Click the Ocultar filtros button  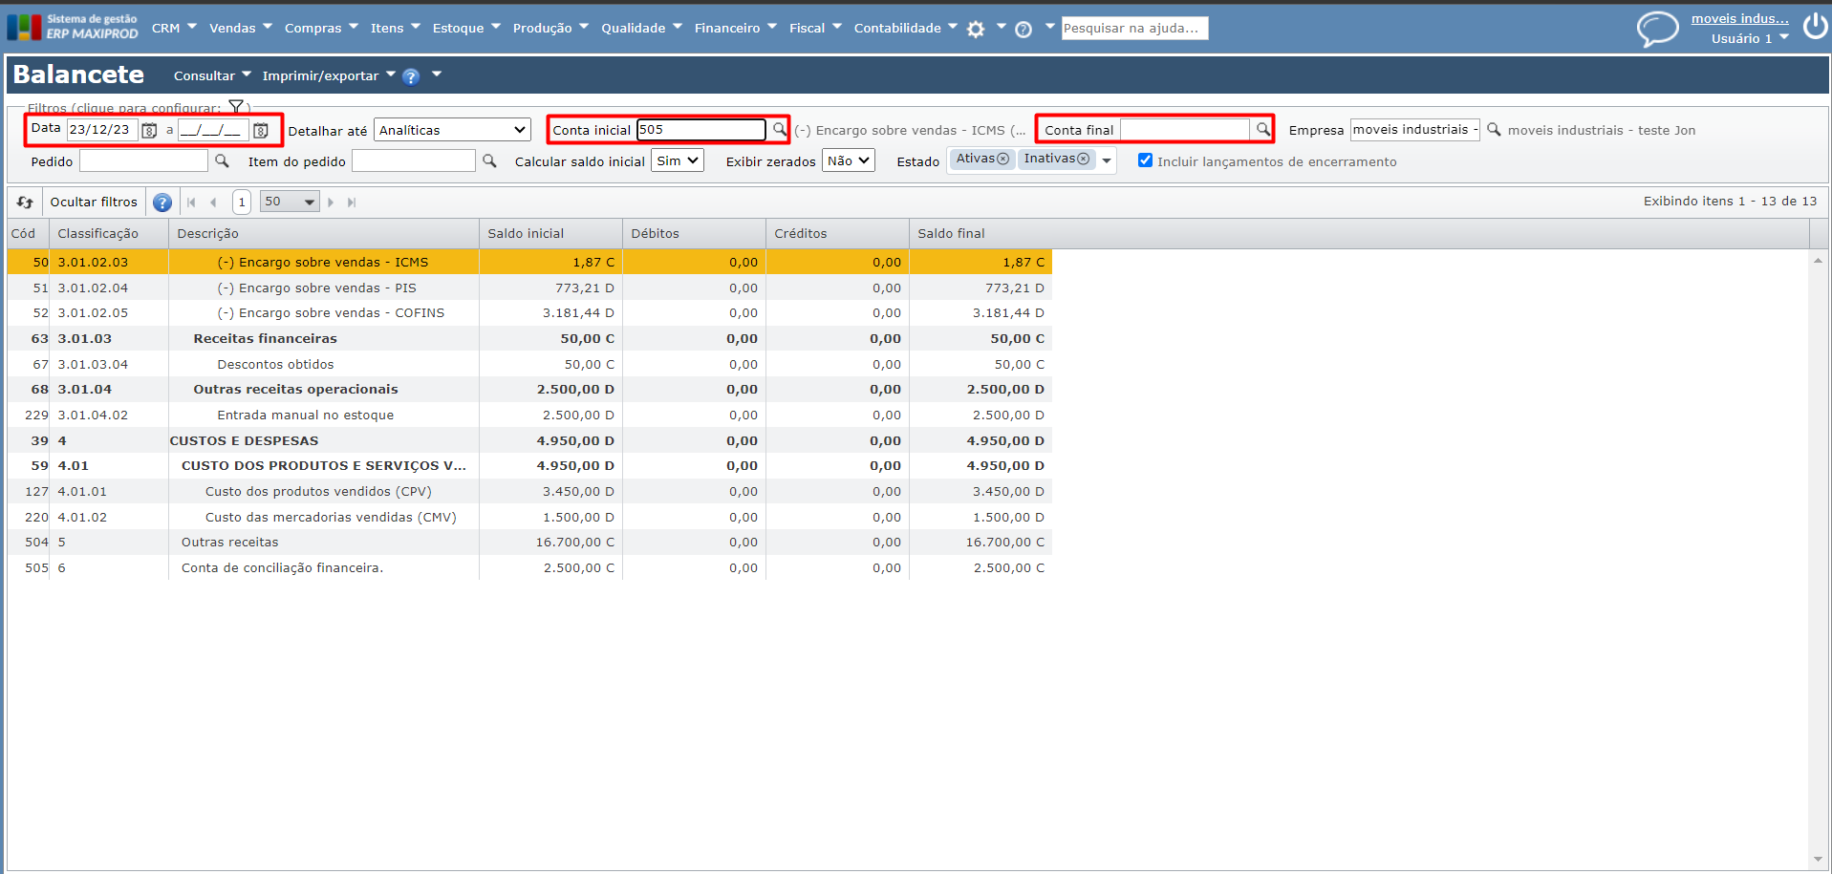(x=94, y=203)
